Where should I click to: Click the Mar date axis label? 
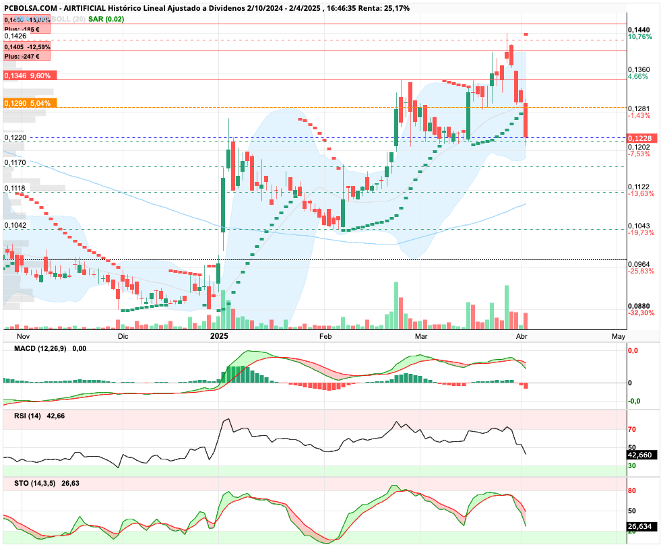point(420,336)
